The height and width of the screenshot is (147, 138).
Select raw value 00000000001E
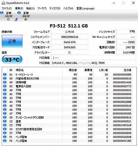click(122, 106)
